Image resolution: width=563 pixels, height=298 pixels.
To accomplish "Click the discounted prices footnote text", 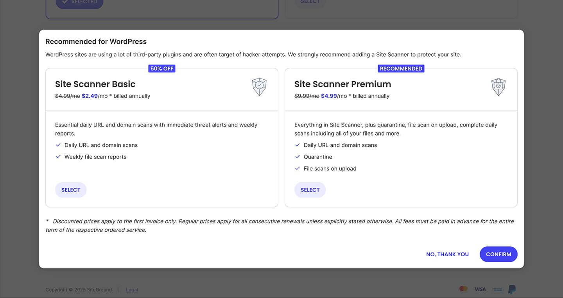I will coord(280,225).
